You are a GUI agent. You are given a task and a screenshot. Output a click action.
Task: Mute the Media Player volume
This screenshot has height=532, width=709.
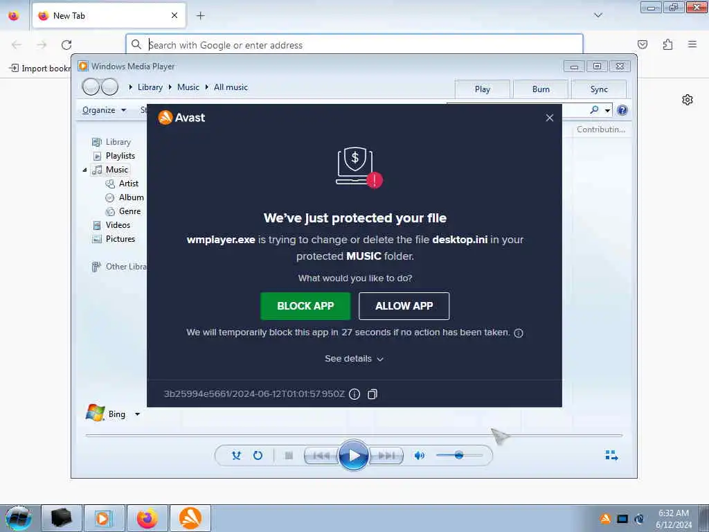tap(419, 455)
